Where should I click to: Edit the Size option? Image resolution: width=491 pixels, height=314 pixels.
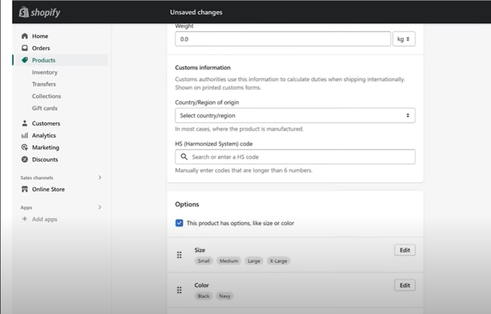point(404,250)
